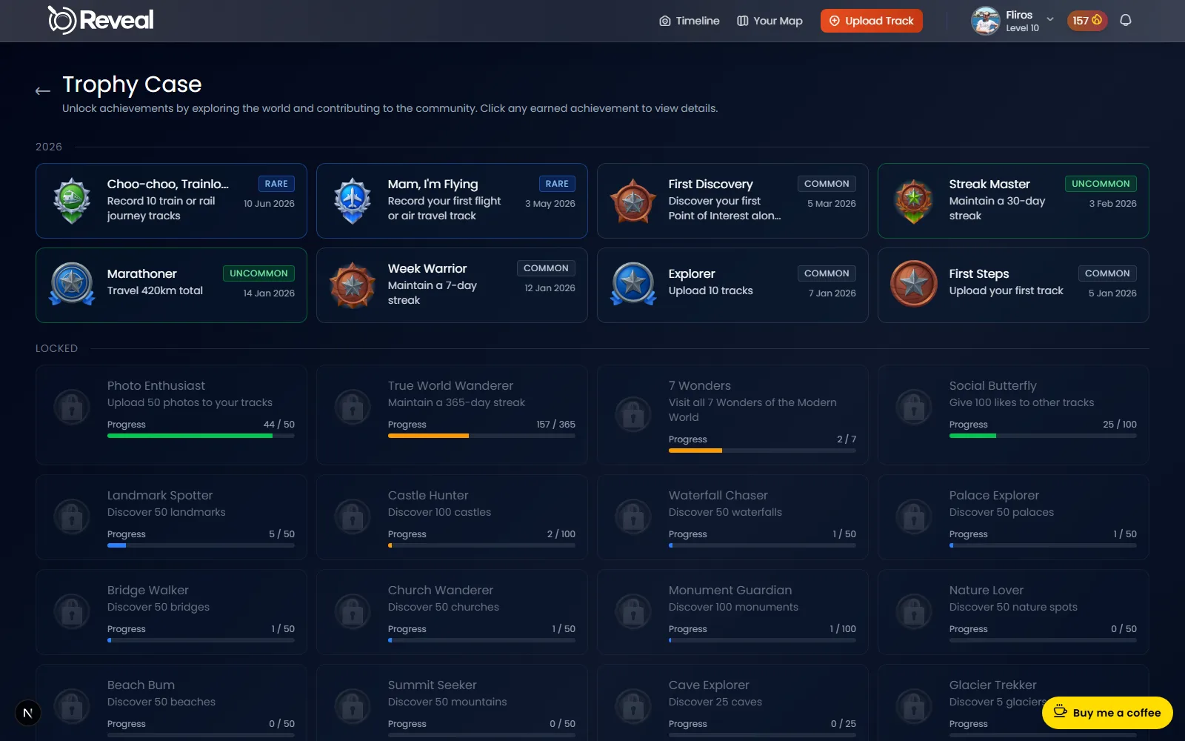Screen dimensions: 1185x741
Task: Click the UNCOMMON tag on Marathoner
Action: (x=258, y=273)
